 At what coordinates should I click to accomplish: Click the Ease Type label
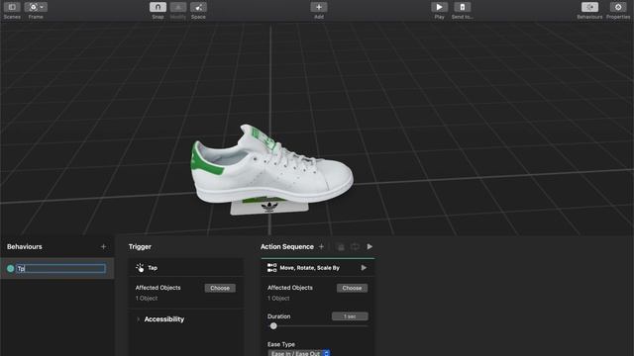tap(281, 344)
